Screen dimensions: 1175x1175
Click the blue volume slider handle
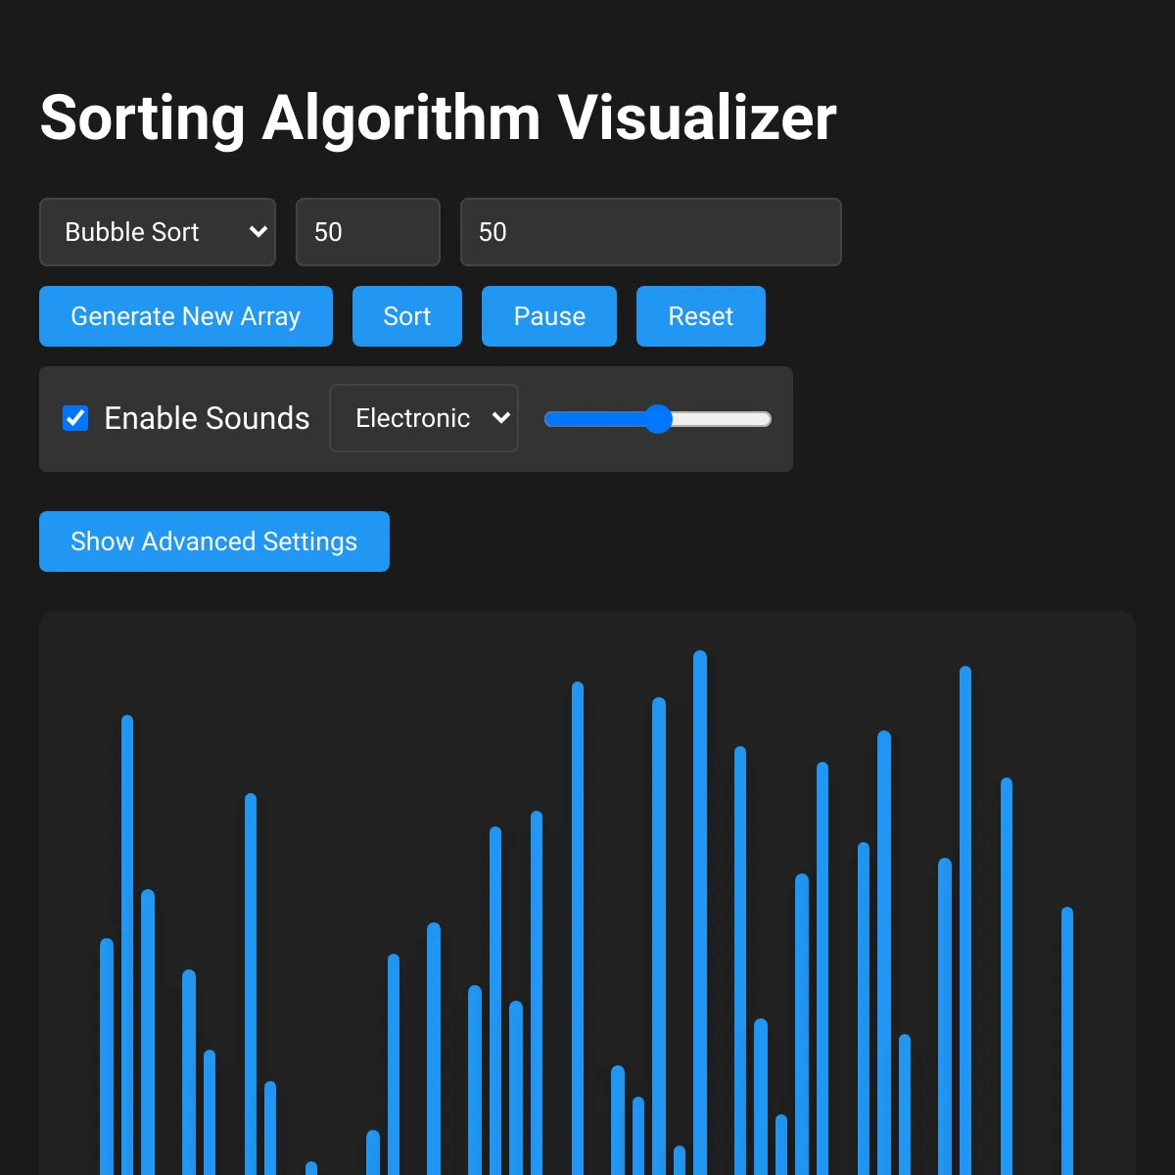tap(657, 419)
